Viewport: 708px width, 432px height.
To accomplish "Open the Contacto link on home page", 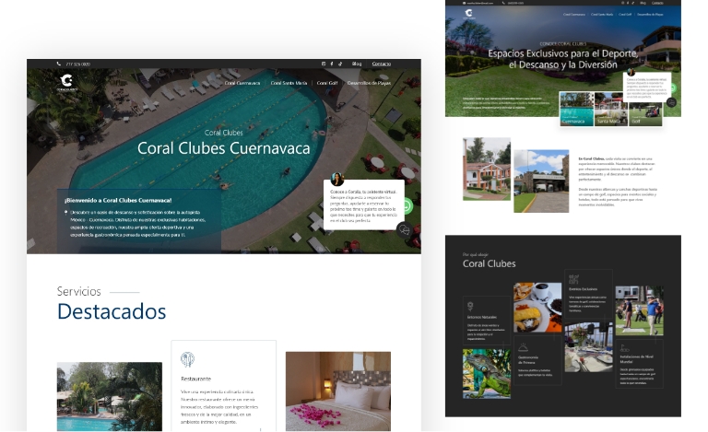I will (x=657, y=3).
